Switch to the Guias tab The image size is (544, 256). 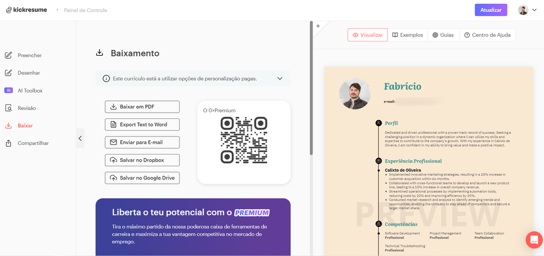pos(444,35)
